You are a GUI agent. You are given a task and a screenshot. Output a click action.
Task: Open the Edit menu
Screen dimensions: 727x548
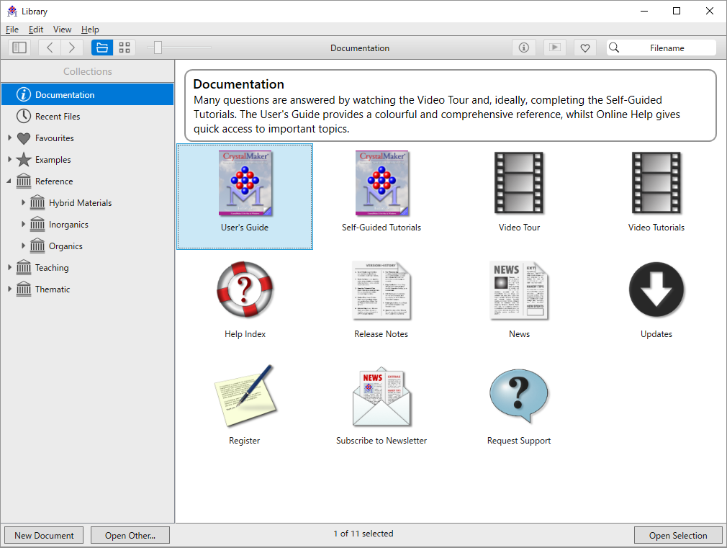coord(36,30)
